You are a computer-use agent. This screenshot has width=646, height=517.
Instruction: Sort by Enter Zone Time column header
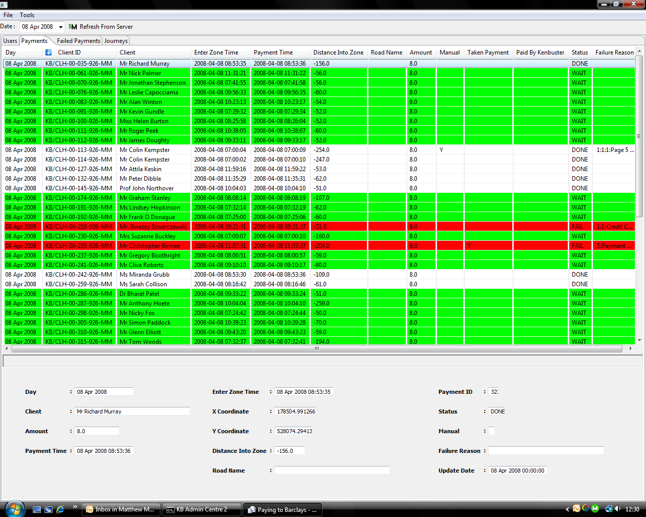[216, 53]
